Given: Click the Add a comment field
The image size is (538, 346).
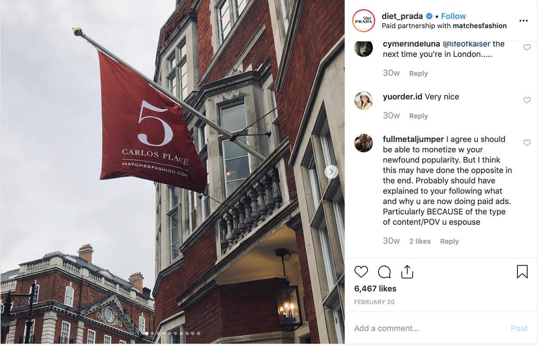Looking at the screenshot, I should click(x=429, y=328).
